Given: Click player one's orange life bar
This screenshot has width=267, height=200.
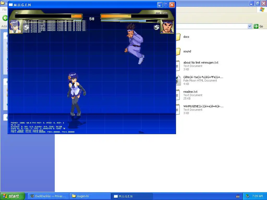Looking at the screenshot, I should (x=76, y=16).
